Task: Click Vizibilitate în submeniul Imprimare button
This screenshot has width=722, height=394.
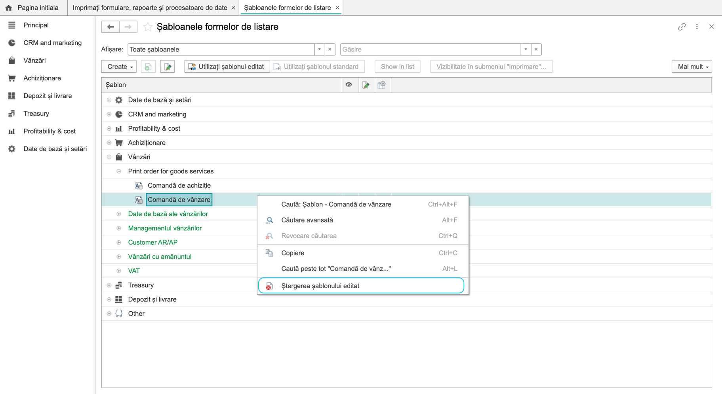Action: [491, 67]
